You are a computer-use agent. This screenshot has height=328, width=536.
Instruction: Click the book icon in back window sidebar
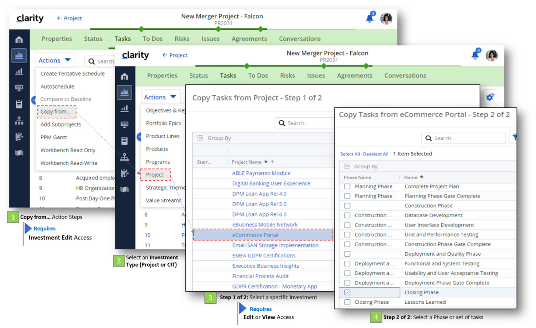pos(19,153)
